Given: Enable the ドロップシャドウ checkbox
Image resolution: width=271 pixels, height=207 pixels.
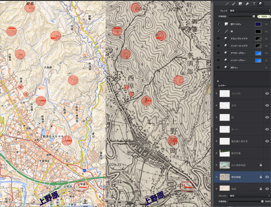Looking at the screenshot, I should 218,39.
